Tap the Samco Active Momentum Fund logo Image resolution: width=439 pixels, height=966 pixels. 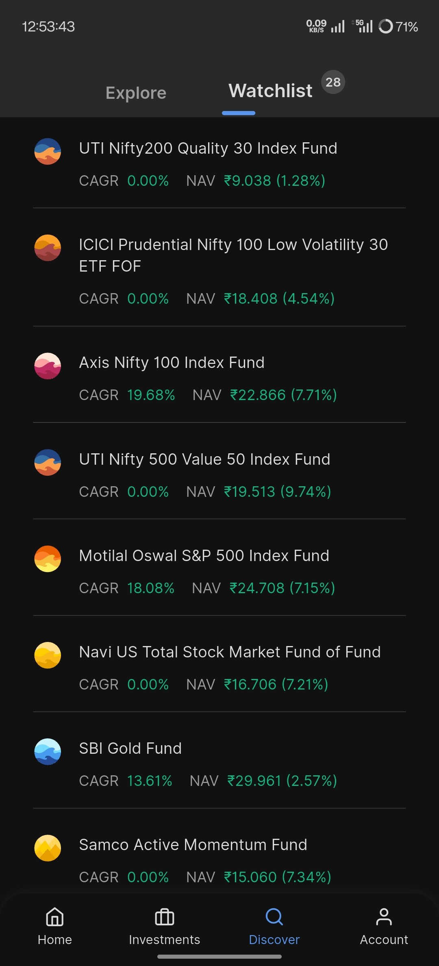click(48, 848)
